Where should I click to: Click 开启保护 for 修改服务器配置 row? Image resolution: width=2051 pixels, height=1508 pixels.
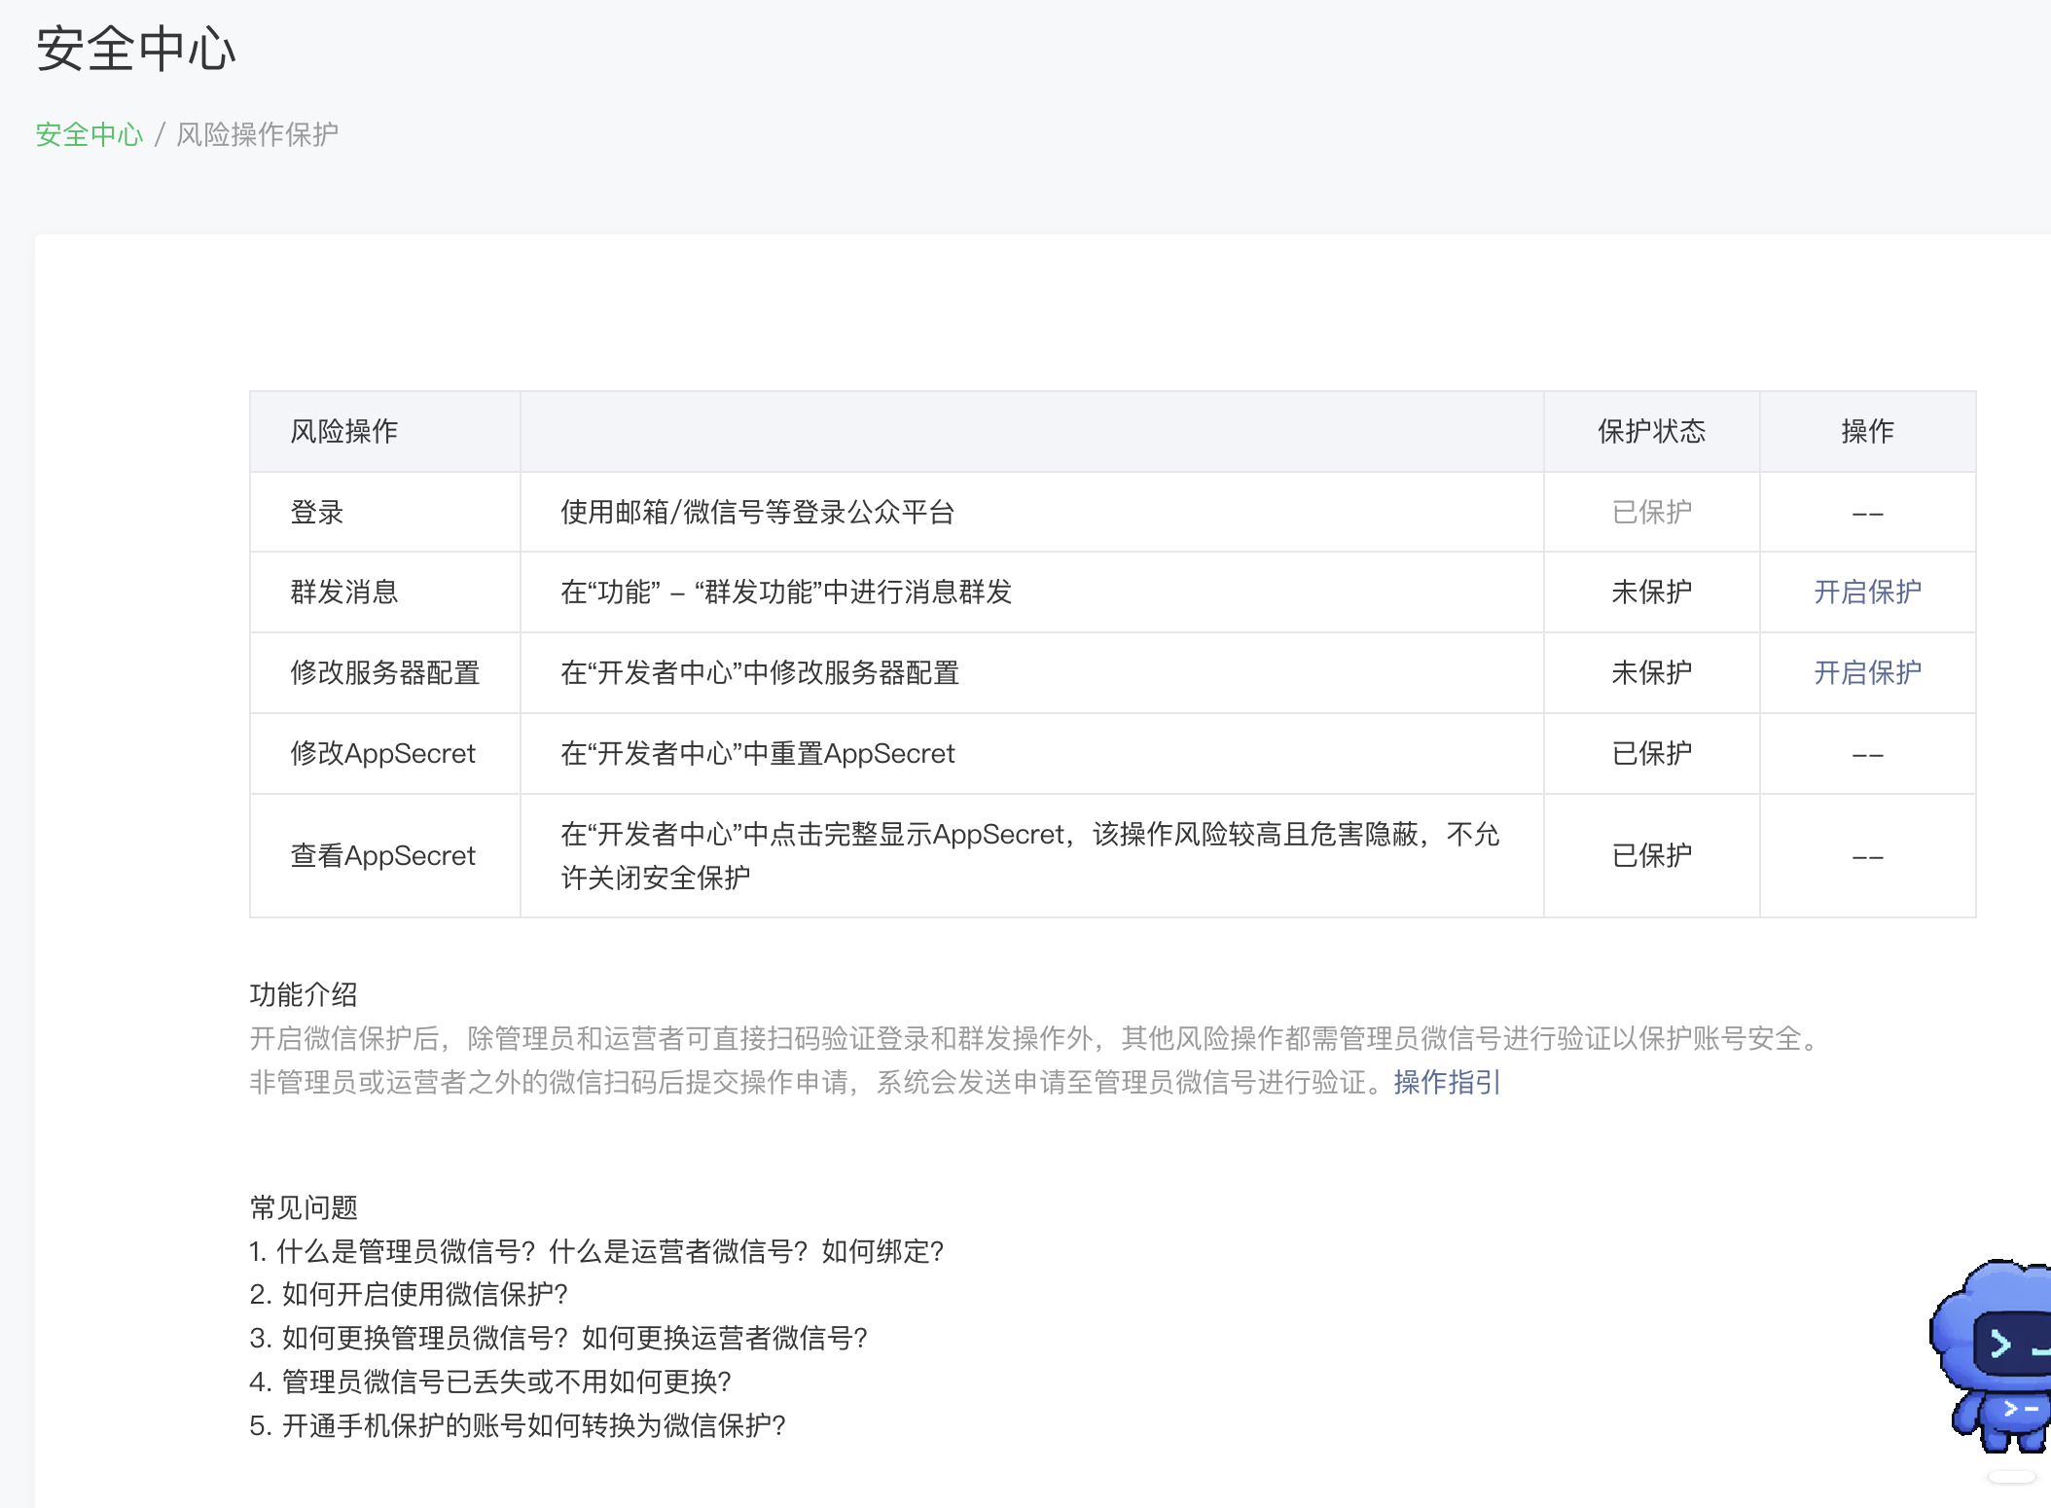pyautogui.click(x=1867, y=672)
